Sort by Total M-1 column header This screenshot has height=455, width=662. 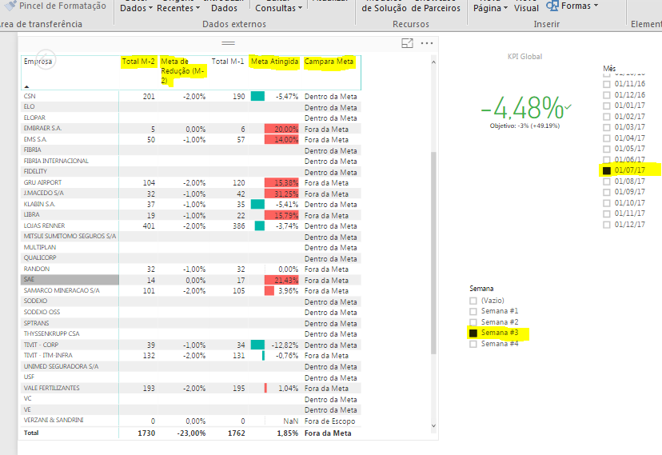click(228, 62)
